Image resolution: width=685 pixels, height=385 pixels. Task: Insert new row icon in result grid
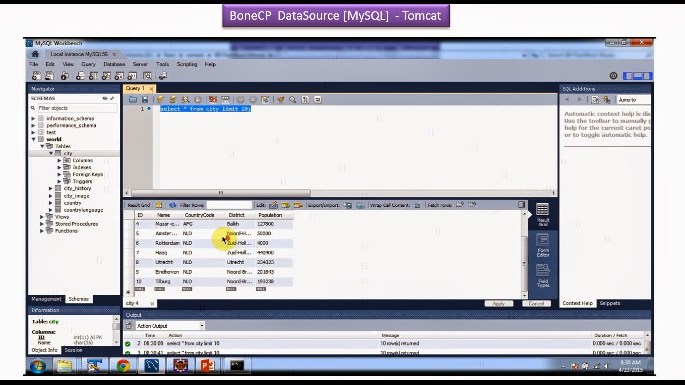286,205
